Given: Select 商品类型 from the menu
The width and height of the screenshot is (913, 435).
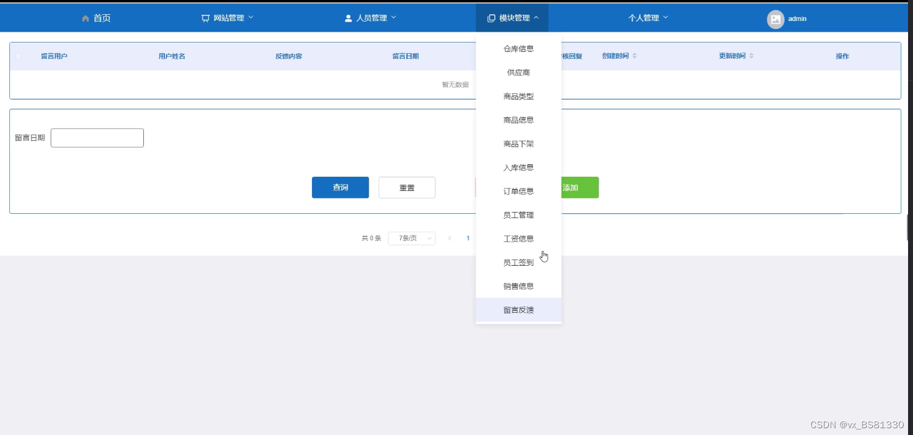Looking at the screenshot, I should tap(518, 96).
